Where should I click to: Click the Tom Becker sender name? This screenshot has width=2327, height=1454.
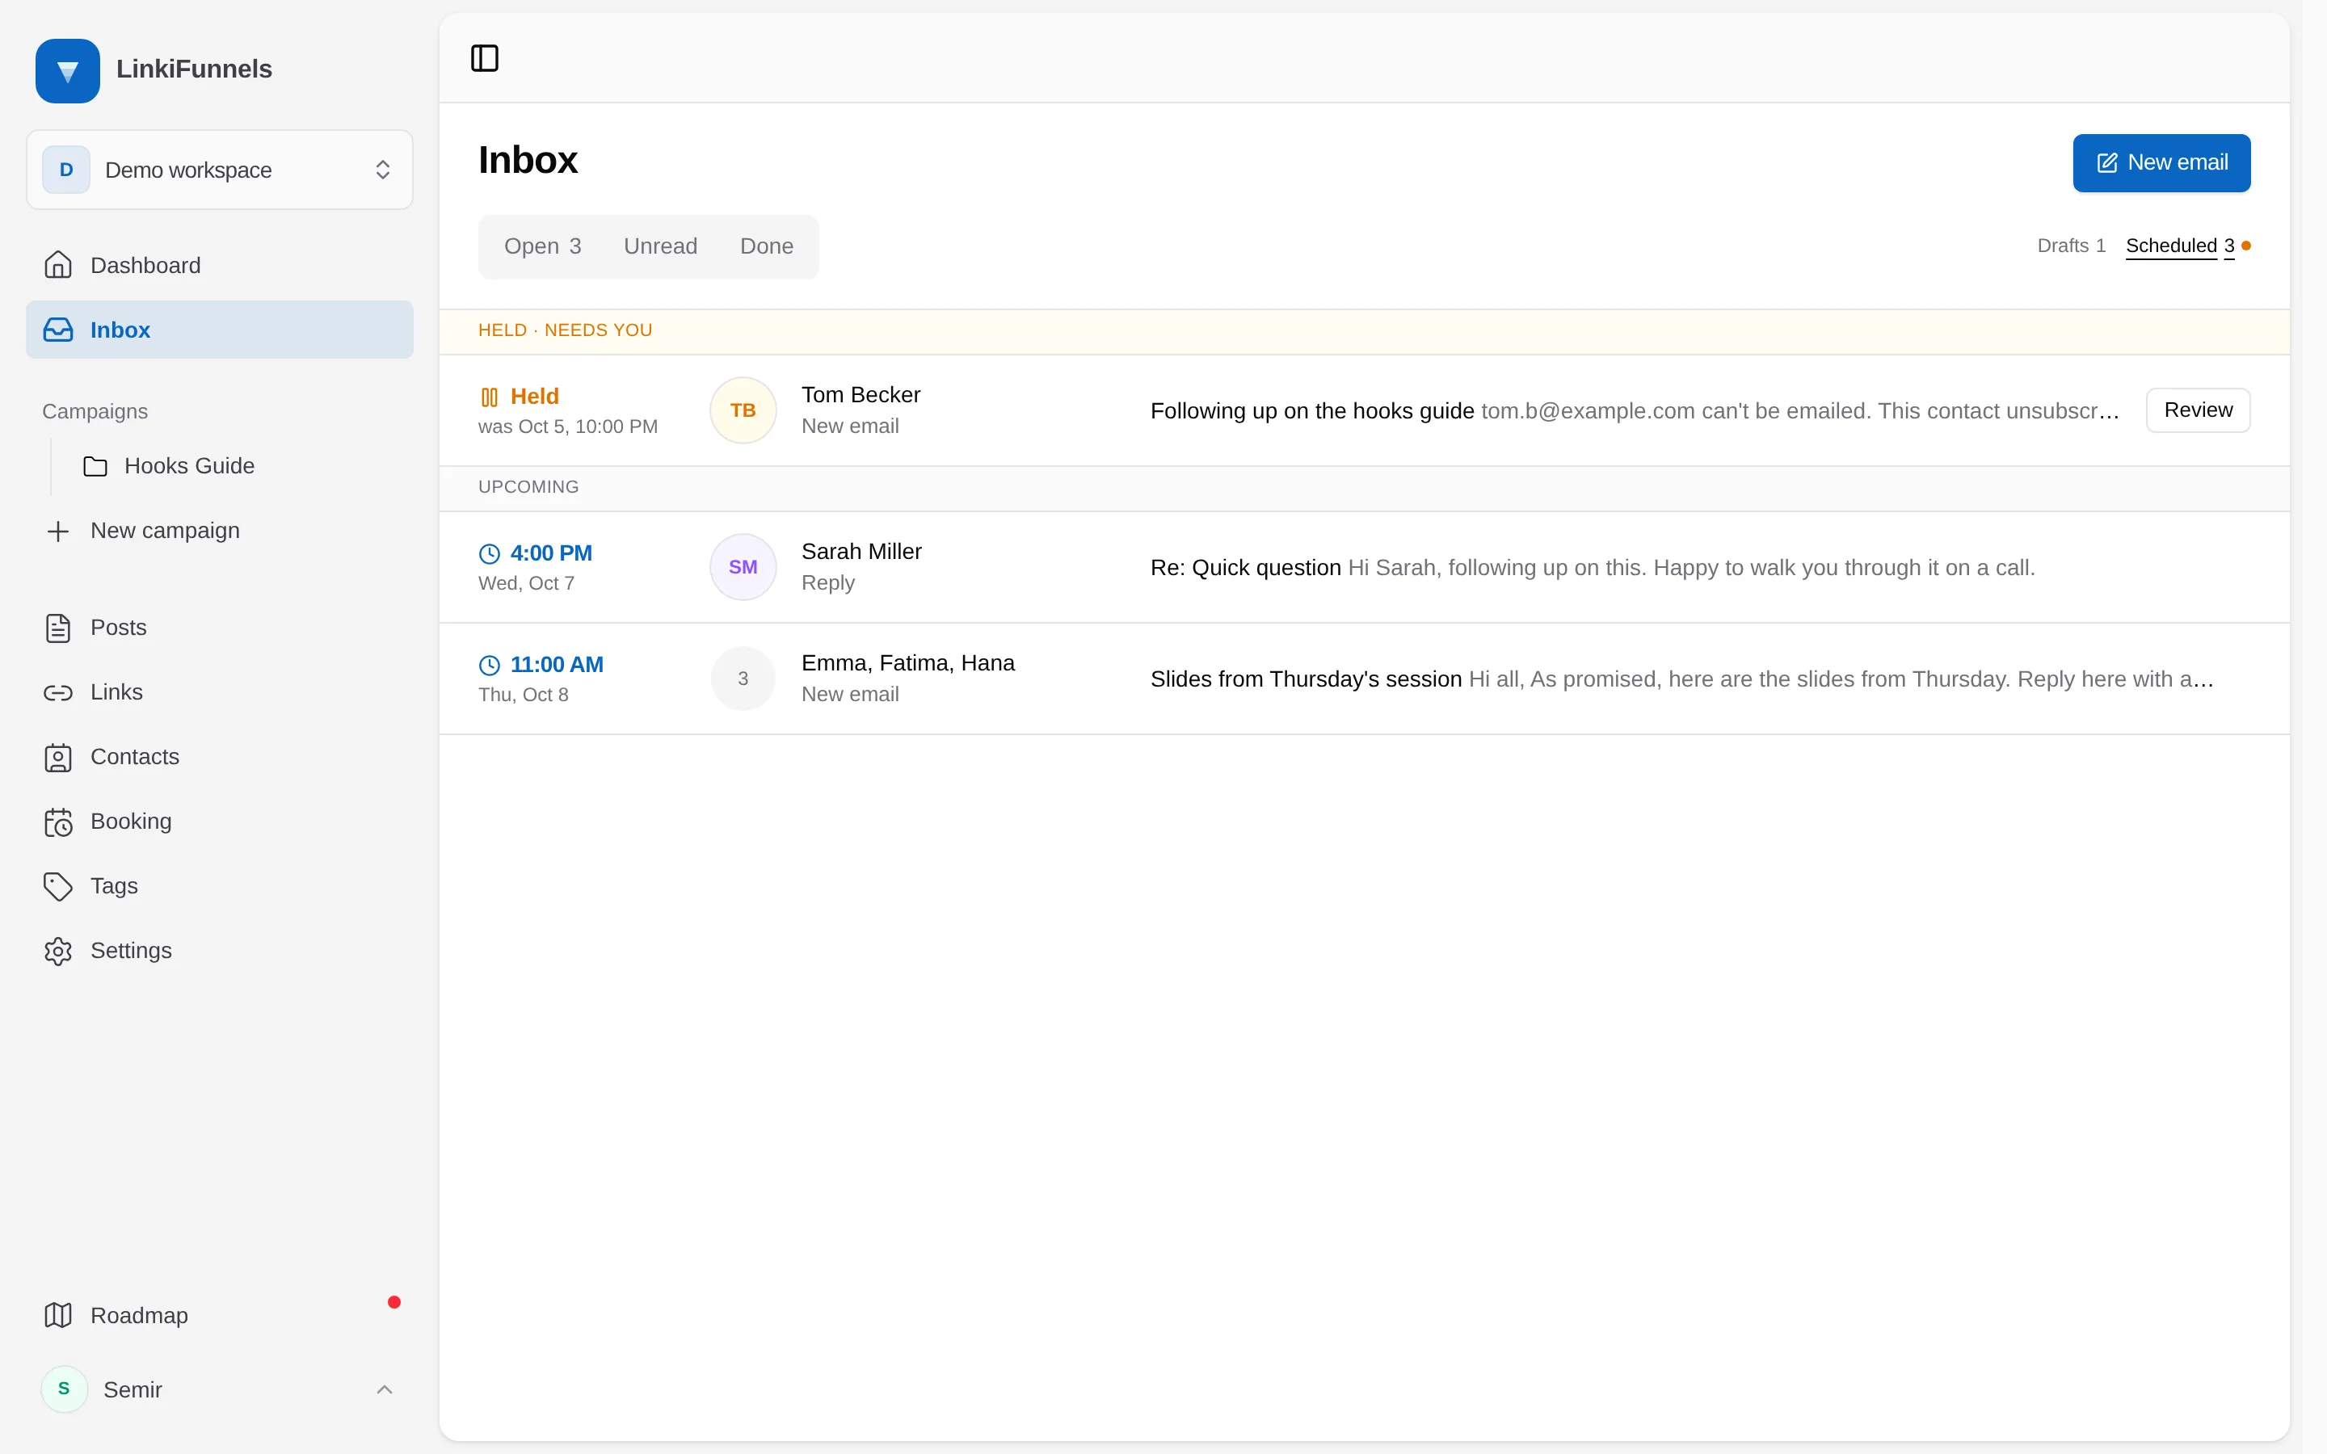861,395
